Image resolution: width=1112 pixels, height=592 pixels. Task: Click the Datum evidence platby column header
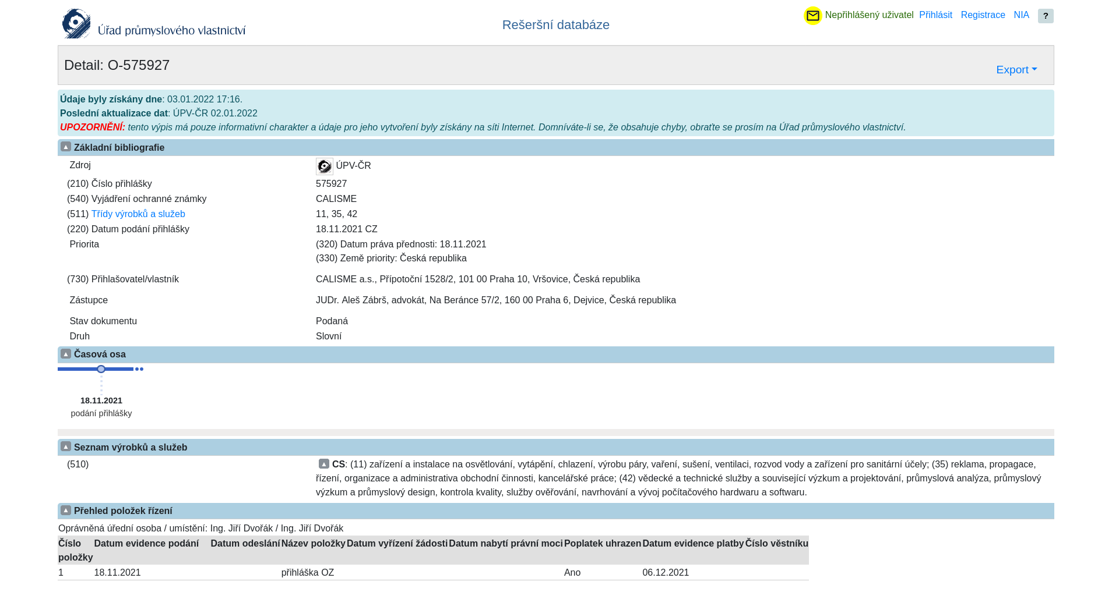(693, 544)
